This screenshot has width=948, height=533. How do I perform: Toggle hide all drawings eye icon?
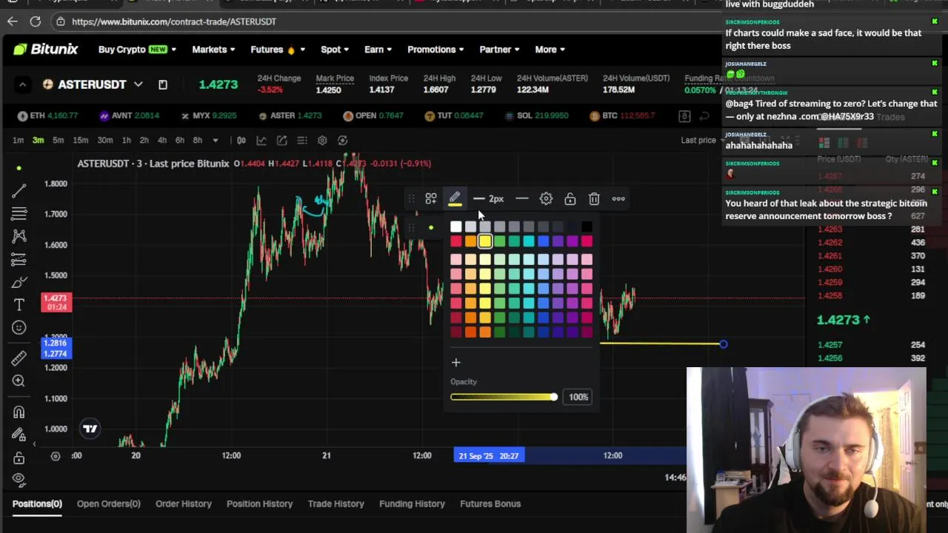coord(19,479)
